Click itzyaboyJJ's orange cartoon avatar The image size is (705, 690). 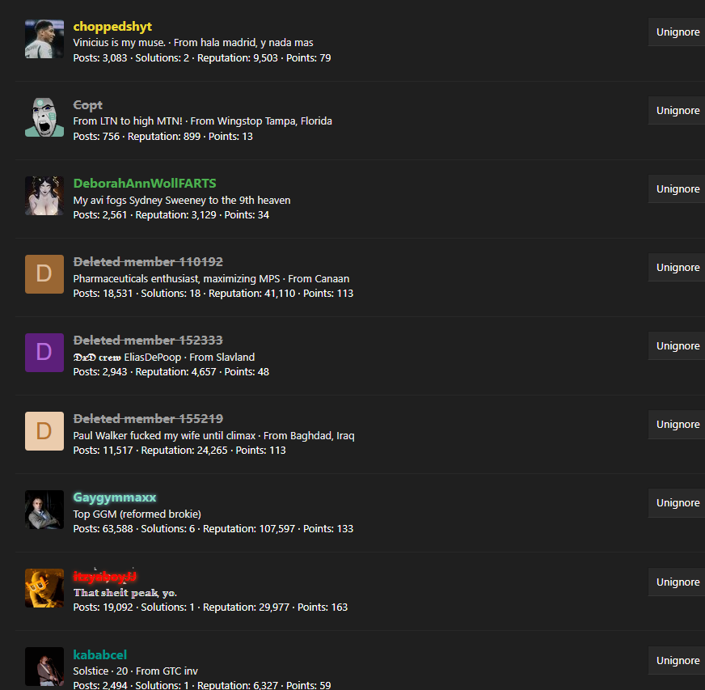44,588
